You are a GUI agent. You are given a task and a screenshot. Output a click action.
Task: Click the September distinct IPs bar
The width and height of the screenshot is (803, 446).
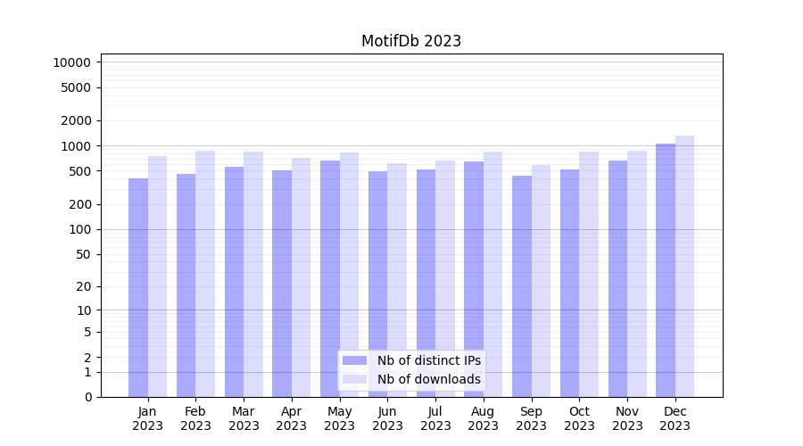522,285
